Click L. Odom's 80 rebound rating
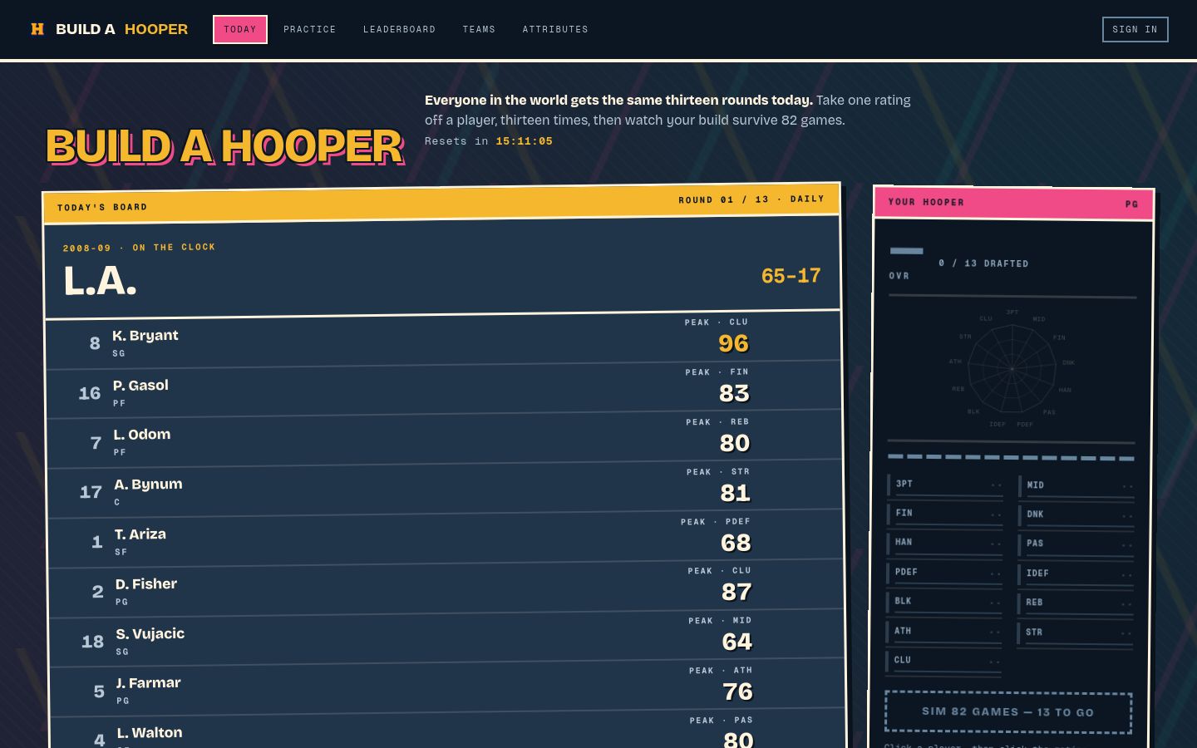1197x748 pixels. point(735,443)
